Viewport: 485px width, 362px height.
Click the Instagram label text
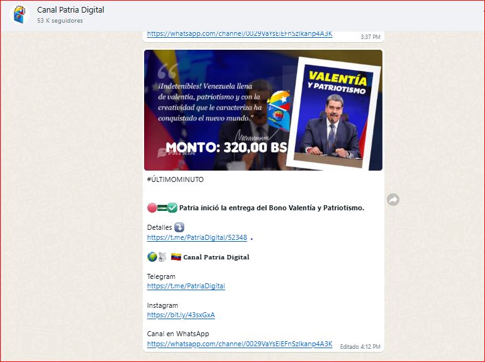pos(162,305)
